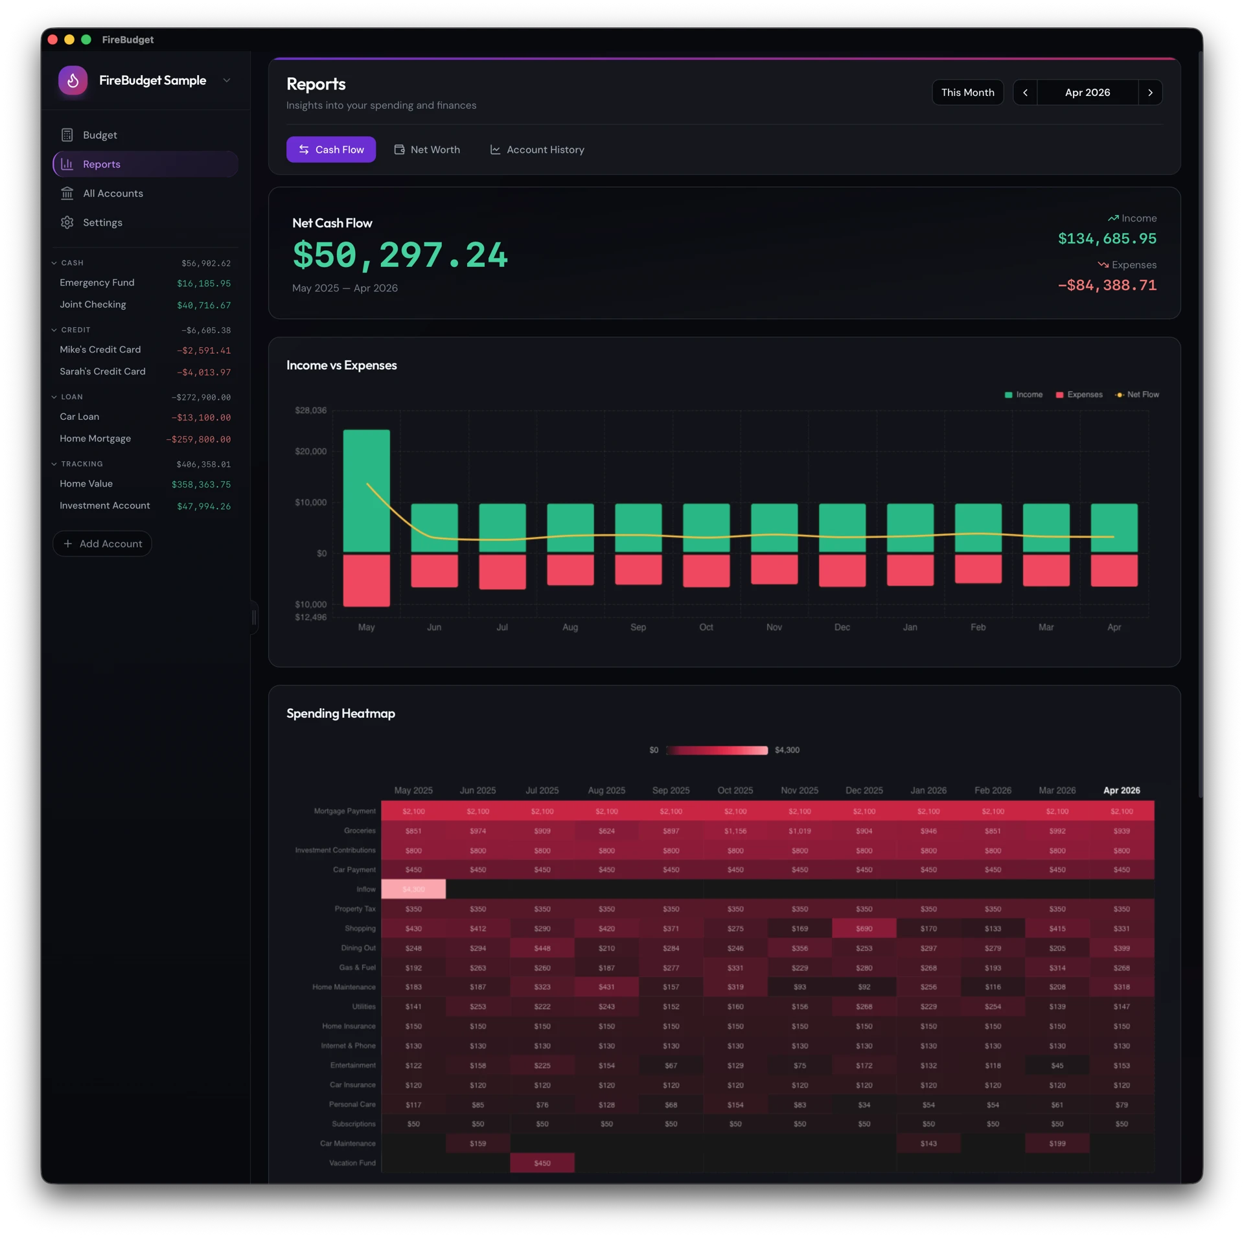Toggle the Net Flow line in the legend
This screenshot has width=1244, height=1238.
coord(1137,395)
